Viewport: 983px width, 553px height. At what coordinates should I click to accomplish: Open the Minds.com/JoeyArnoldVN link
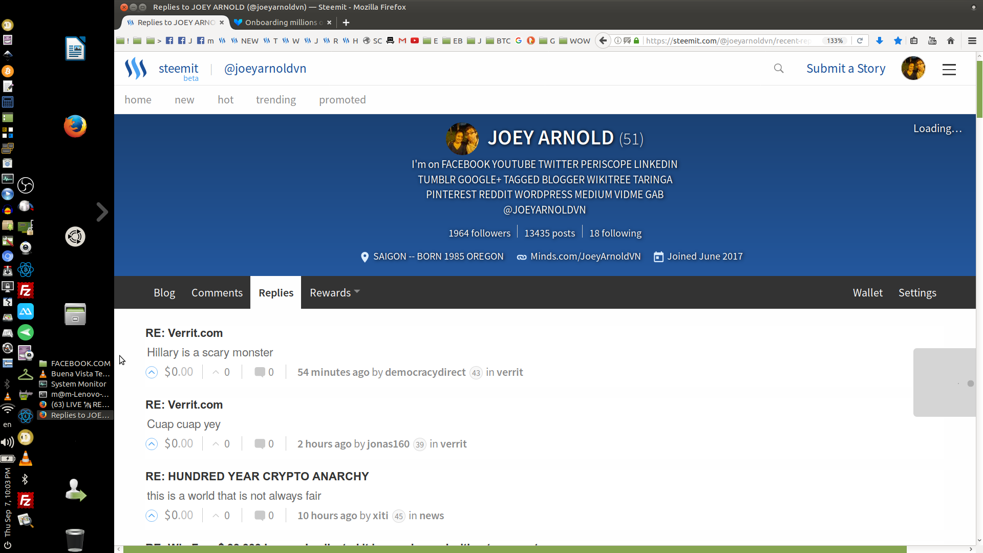click(x=585, y=257)
